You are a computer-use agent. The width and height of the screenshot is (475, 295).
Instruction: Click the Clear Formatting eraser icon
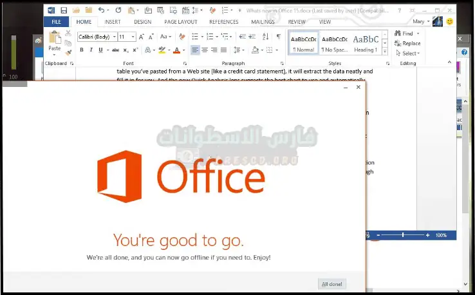coord(182,37)
